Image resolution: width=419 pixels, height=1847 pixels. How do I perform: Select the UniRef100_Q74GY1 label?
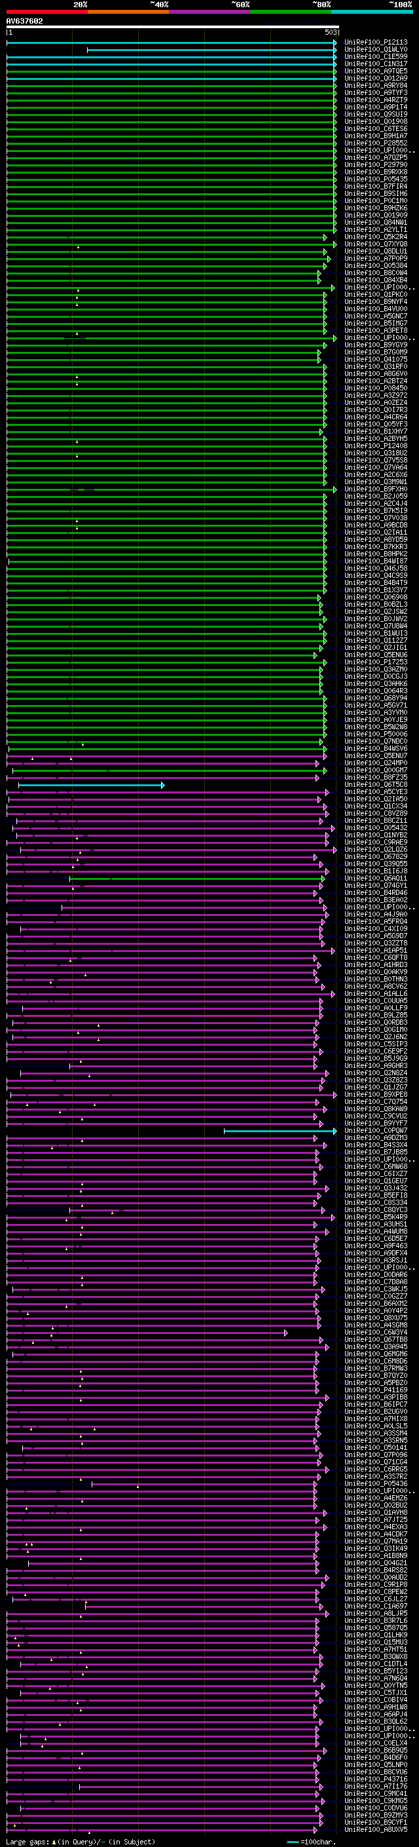(375, 886)
